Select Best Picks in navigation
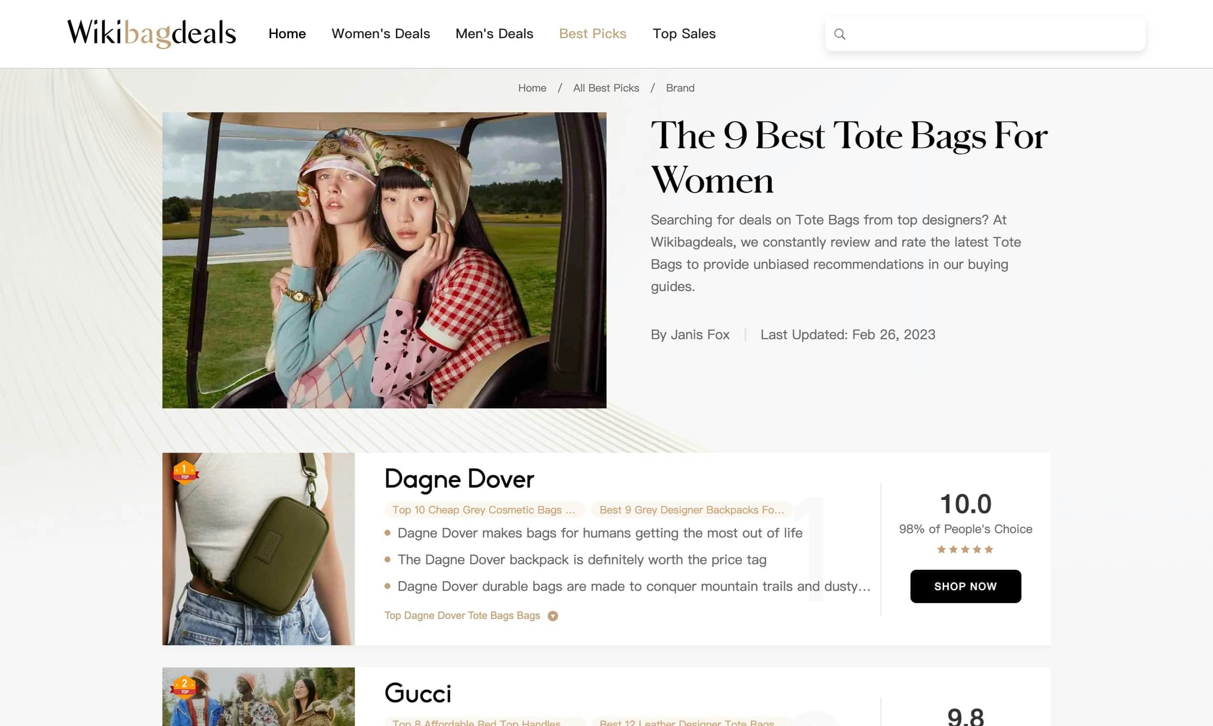This screenshot has width=1213, height=726. [592, 33]
